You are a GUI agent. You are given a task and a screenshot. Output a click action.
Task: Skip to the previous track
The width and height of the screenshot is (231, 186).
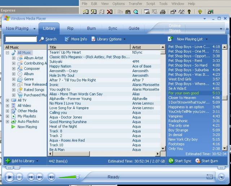(x=31, y=177)
